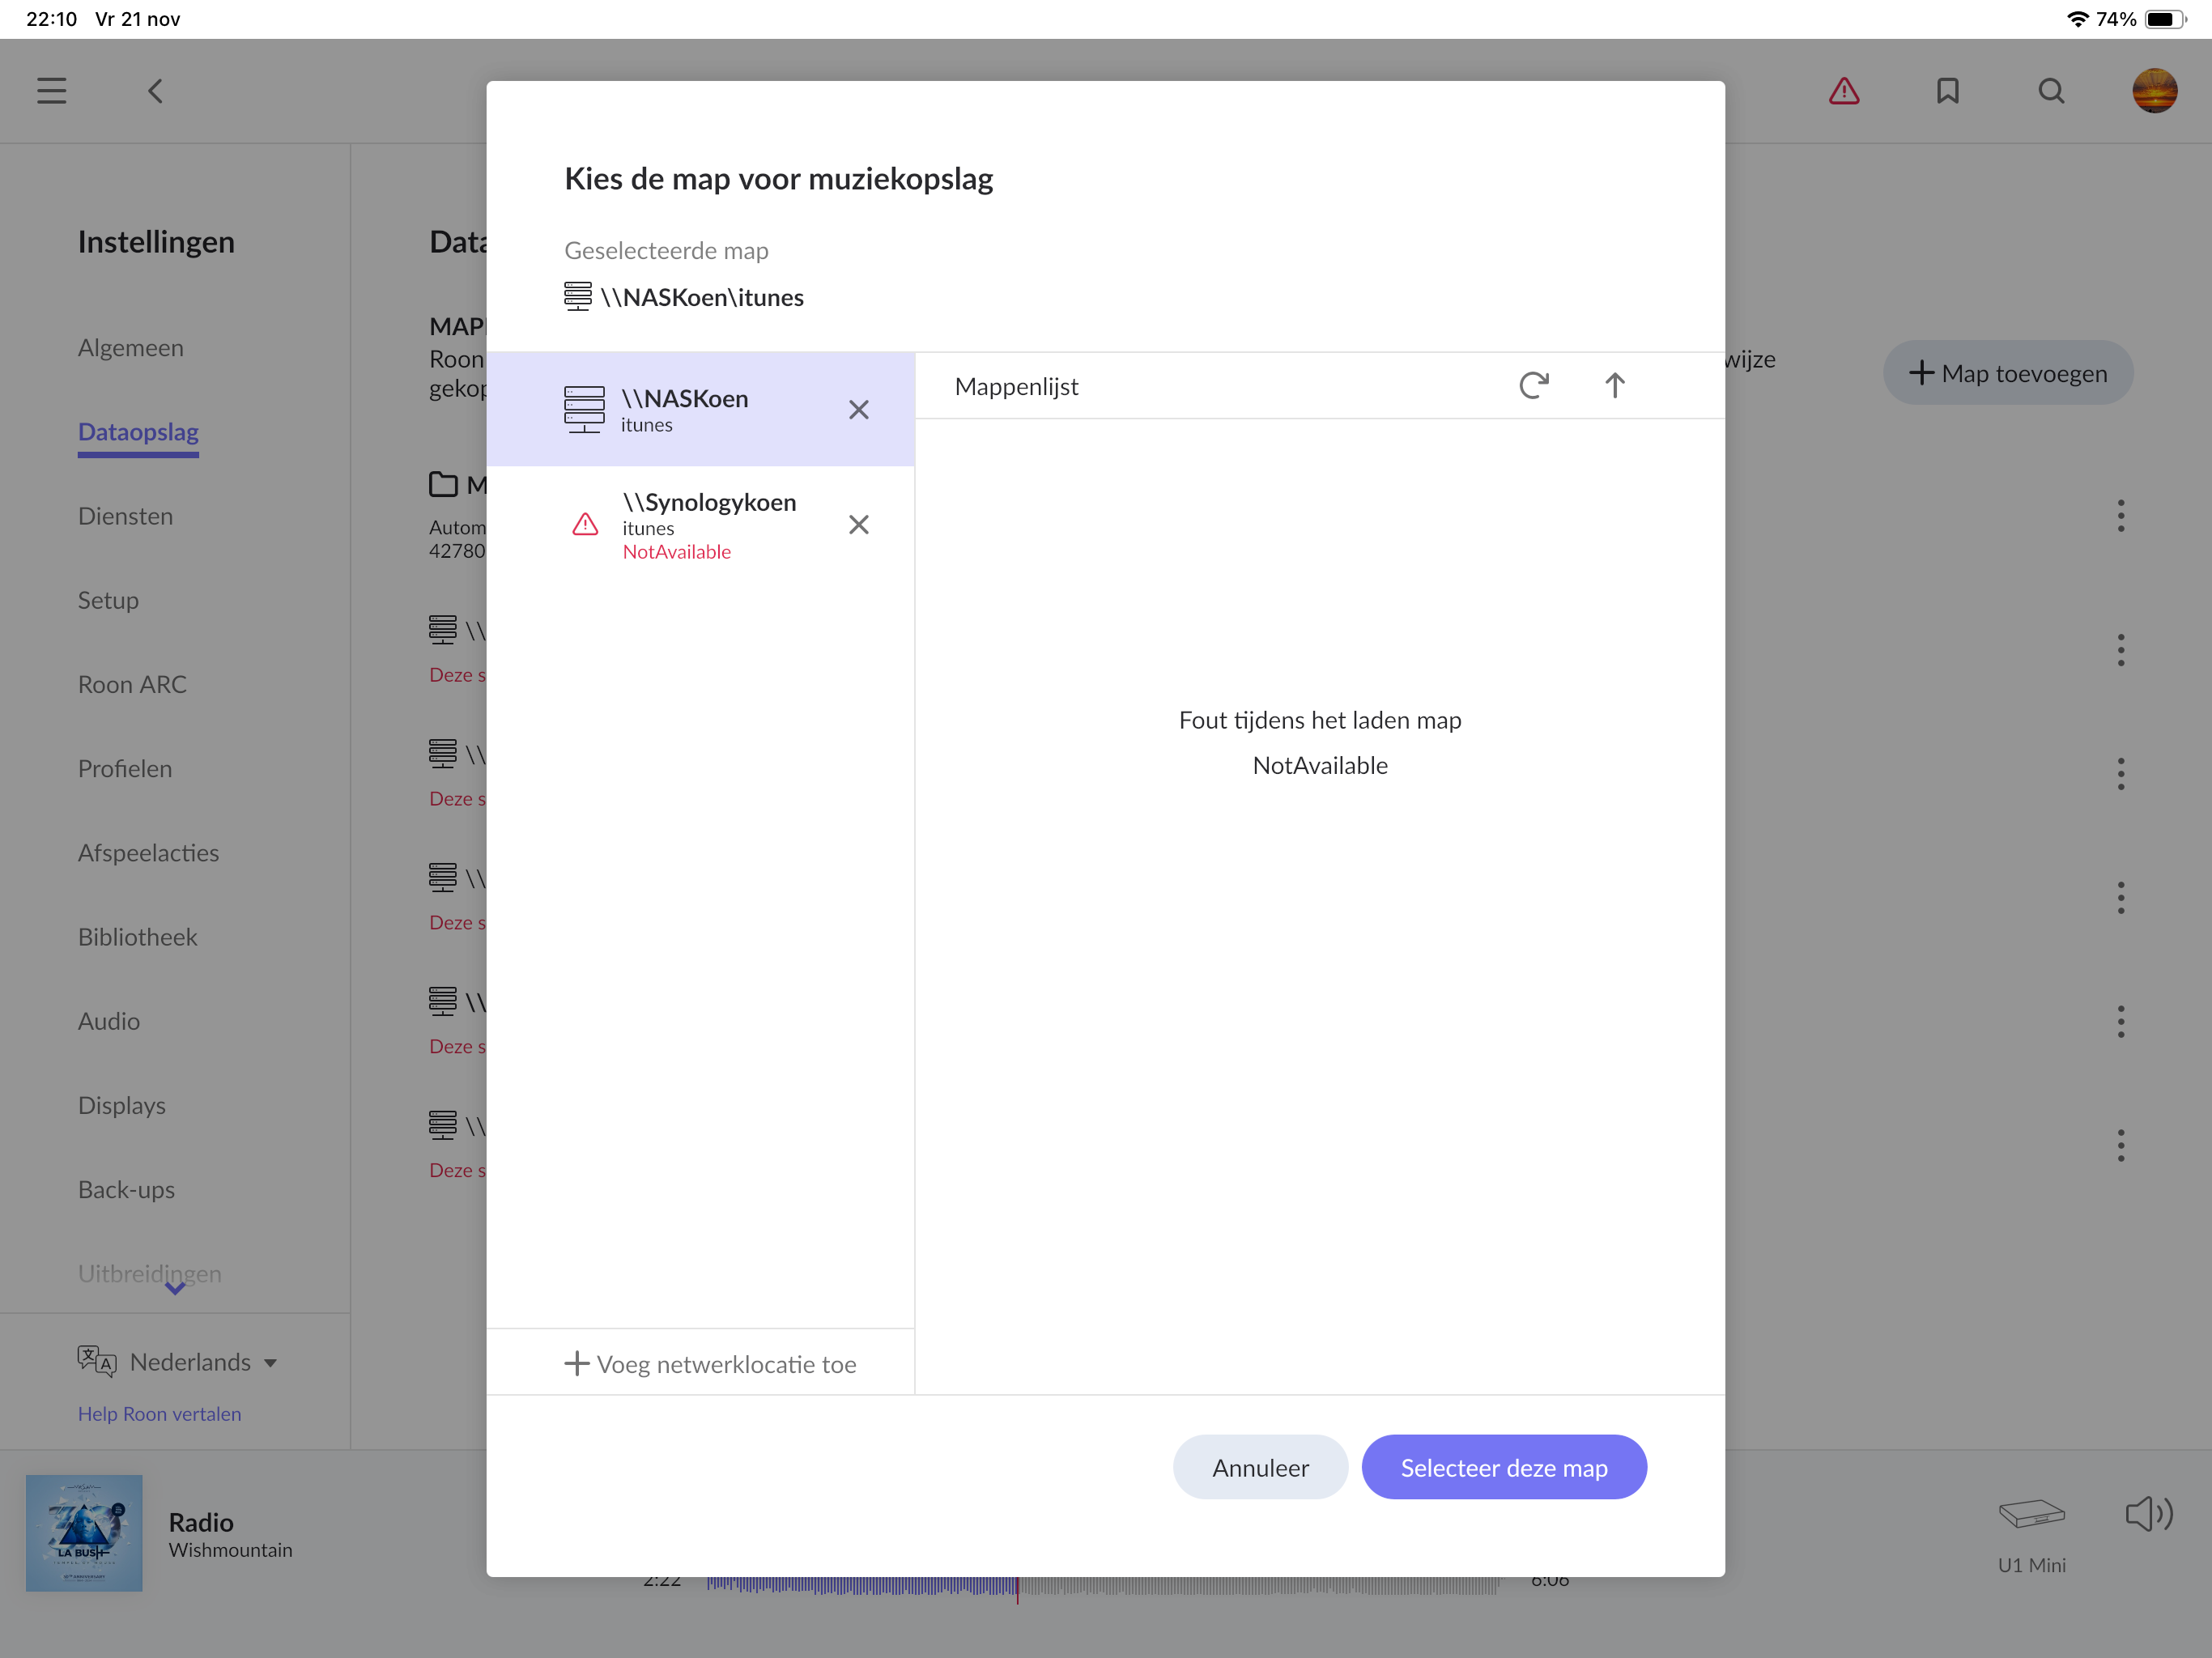The height and width of the screenshot is (1658, 2212).
Task: Open the hamburger navigation menu
Action: (52, 92)
